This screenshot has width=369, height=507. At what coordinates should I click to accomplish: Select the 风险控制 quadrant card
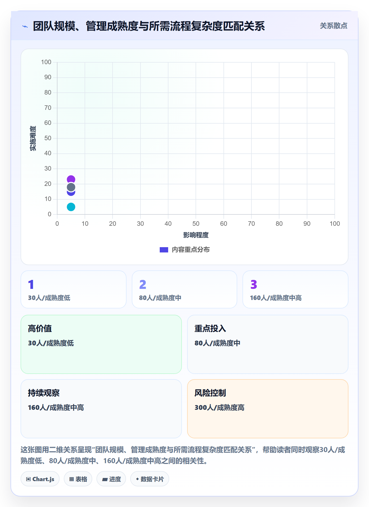268,409
